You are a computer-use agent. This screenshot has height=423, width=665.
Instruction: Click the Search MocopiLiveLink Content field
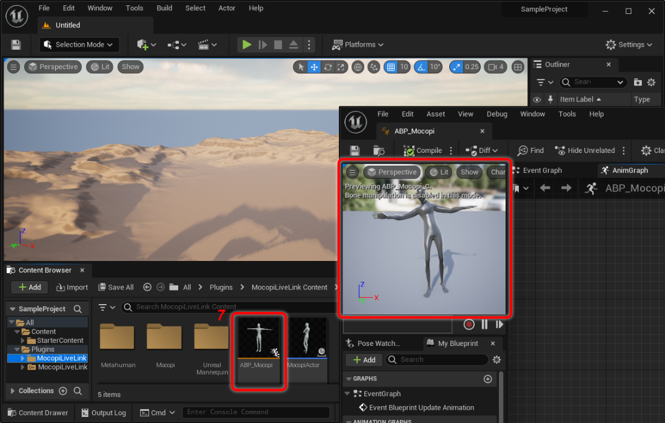(230, 307)
